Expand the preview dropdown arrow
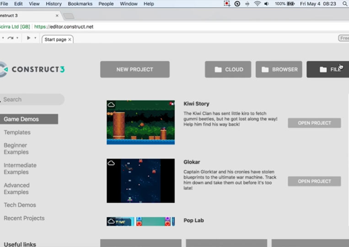 click(35, 38)
